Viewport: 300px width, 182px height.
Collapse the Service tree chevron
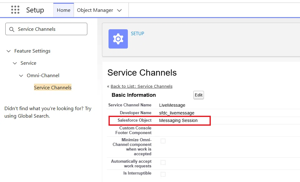(x=15, y=63)
